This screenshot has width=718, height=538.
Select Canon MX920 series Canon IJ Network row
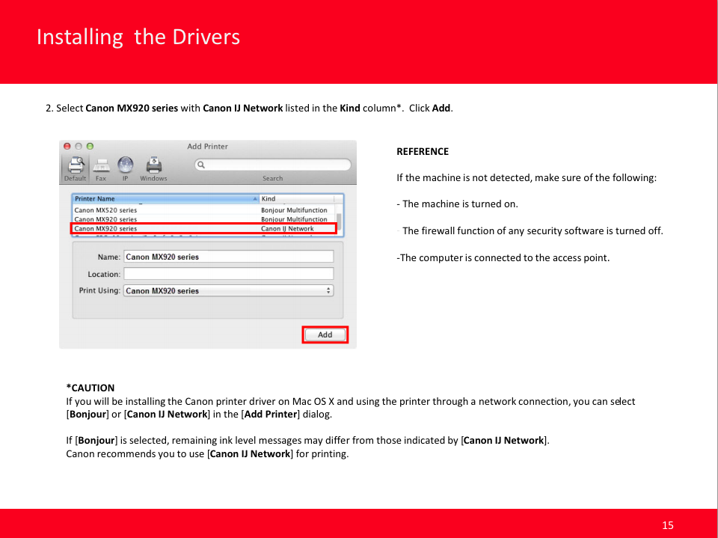pyautogui.click(x=204, y=228)
